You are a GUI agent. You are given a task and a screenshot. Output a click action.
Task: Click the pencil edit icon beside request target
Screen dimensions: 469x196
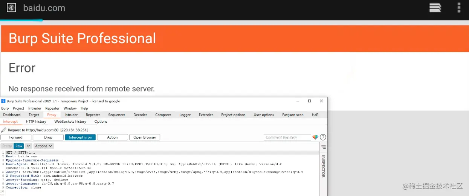point(4,130)
